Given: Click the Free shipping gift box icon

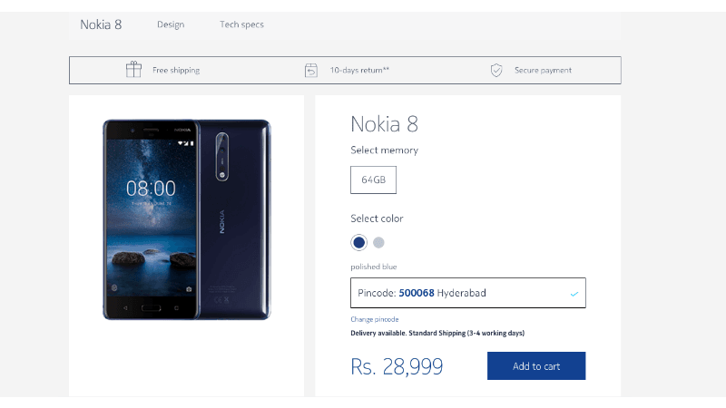Looking at the screenshot, I should [133, 70].
